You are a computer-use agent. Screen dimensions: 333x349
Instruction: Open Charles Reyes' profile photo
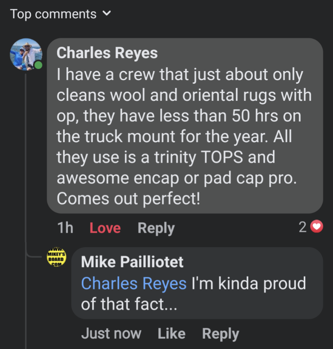tap(25, 54)
